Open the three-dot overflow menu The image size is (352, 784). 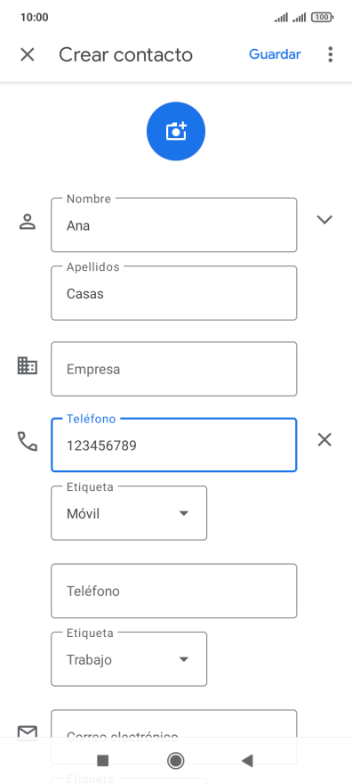tap(330, 54)
